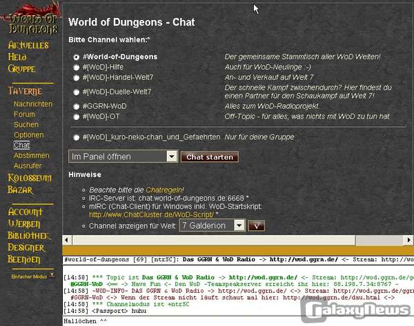Viewport: 414px width, 326px height.
Task: Click the #GGRN-WoD channel label
Action: [x=105, y=106]
